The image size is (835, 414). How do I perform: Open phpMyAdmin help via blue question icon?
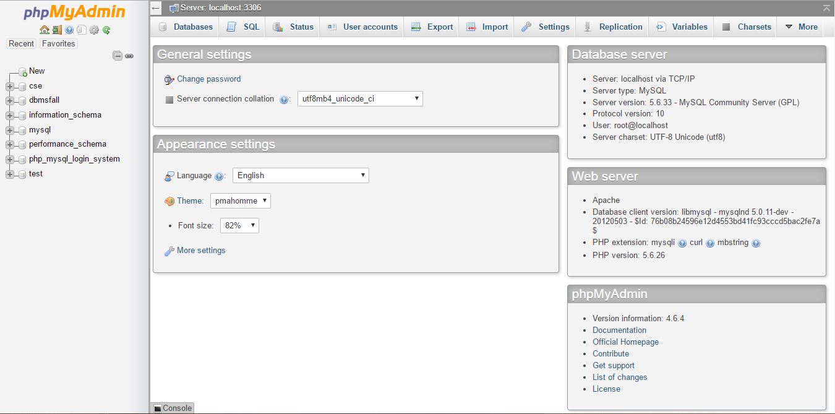(68, 29)
